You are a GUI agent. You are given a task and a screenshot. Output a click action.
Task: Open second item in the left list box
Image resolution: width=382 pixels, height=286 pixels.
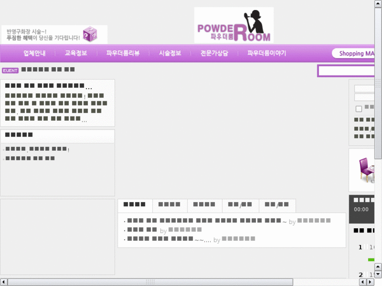[30, 158]
